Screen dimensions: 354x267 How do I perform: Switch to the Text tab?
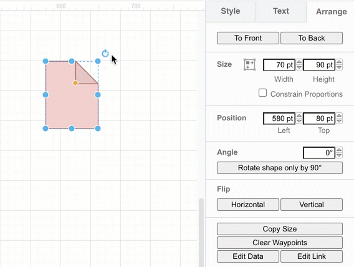point(281,11)
